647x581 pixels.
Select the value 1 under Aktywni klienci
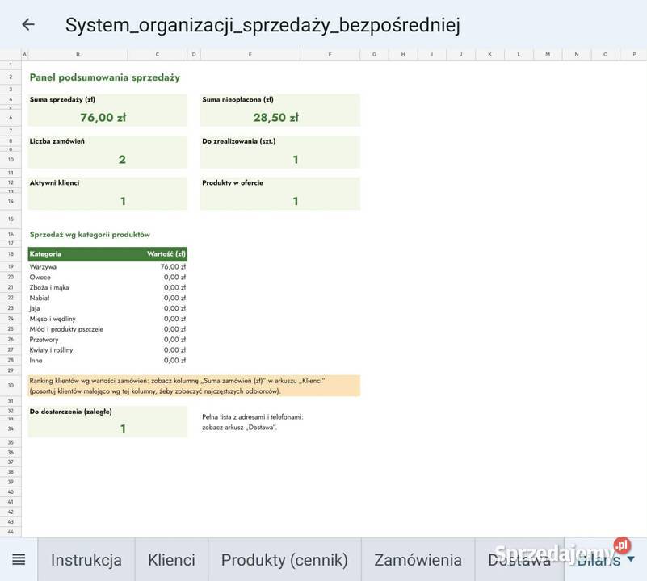tap(123, 201)
